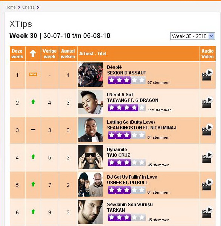Click the Sean Kingston song title

(x=131, y=122)
